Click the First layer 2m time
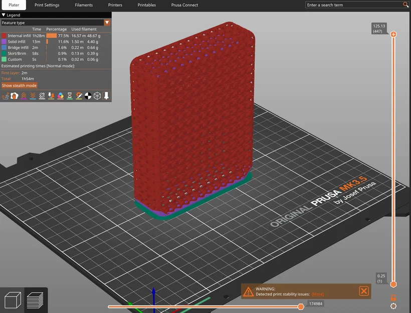This screenshot has width=411, height=313. click(15, 73)
